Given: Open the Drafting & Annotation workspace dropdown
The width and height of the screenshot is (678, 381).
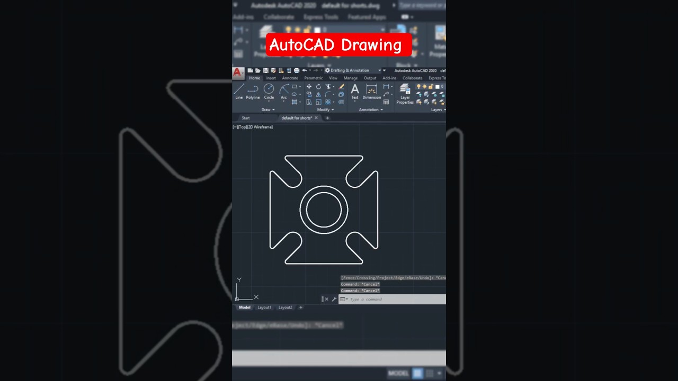Looking at the screenshot, I should click(353, 70).
